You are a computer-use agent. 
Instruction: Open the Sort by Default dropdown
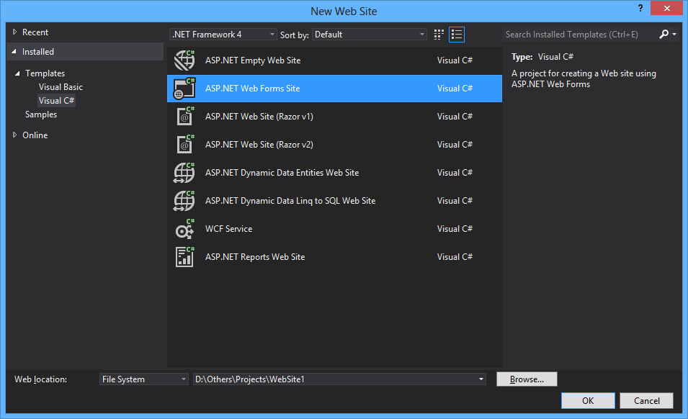point(370,35)
